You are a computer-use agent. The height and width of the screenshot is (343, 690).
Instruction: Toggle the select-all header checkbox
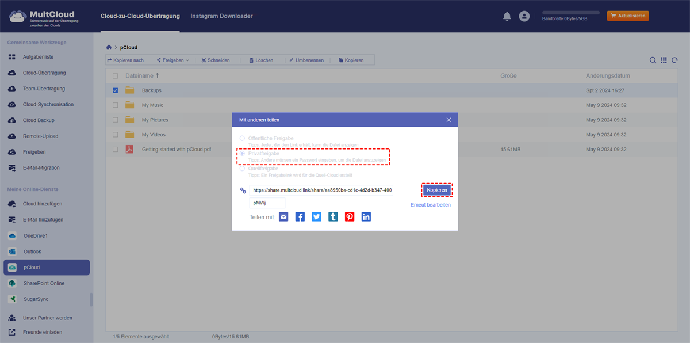tap(116, 76)
